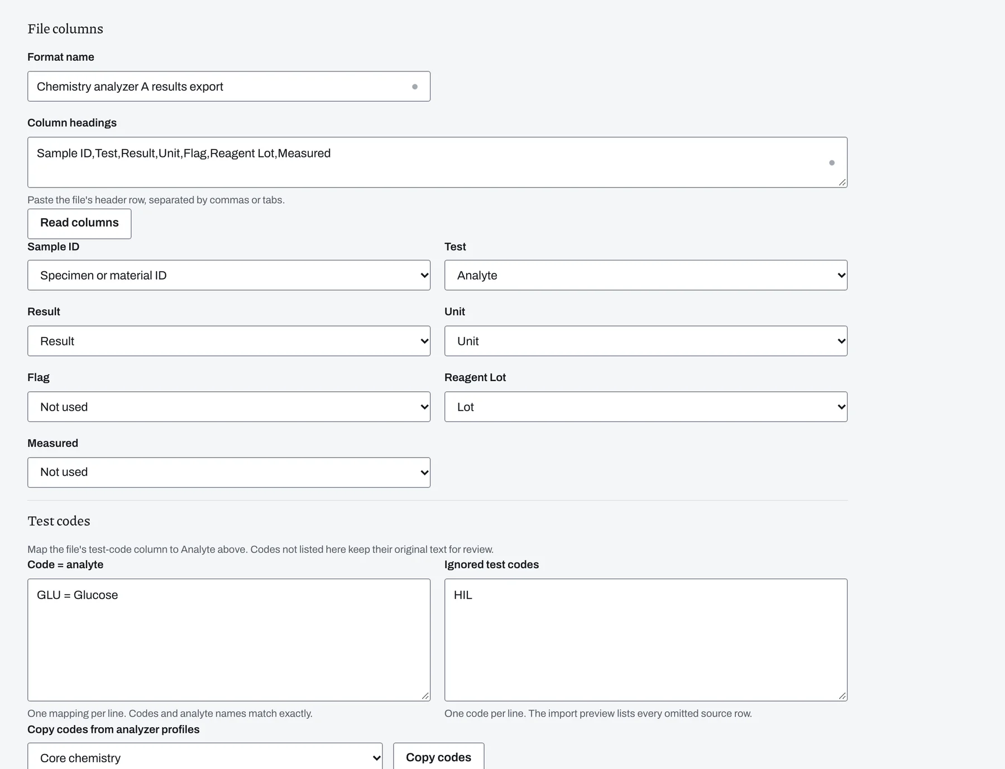Open the Test column mapping dropdown
This screenshot has width=1005, height=769.
[x=646, y=275]
